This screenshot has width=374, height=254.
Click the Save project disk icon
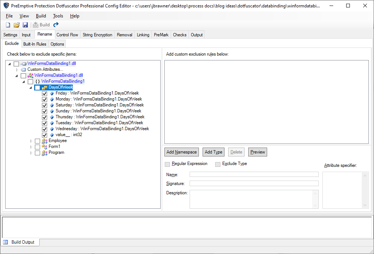25,25
